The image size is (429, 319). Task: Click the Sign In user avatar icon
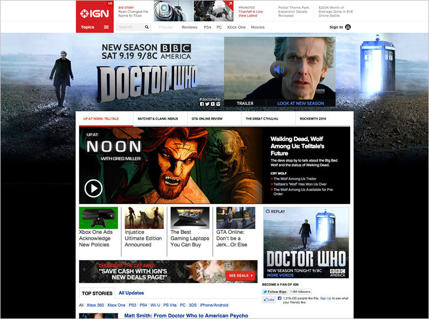coord(348,27)
